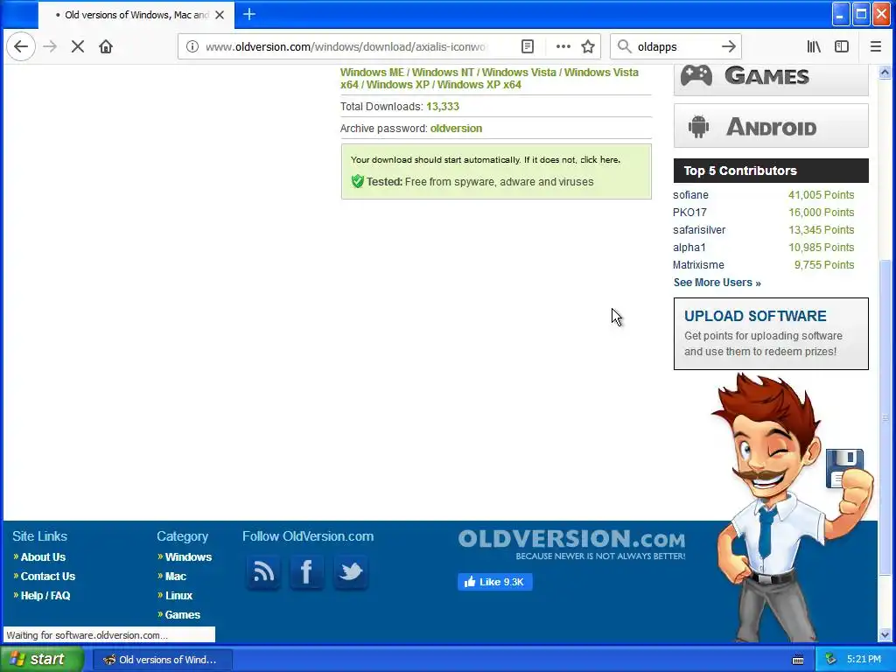Open contributor sofiane profile
The width and height of the screenshot is (896, 672).
[x=690, y=195]
